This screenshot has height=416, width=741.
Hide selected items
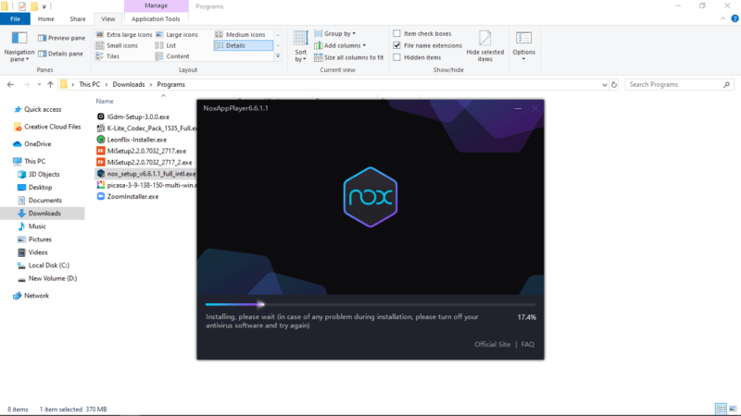tap(484, 46)
